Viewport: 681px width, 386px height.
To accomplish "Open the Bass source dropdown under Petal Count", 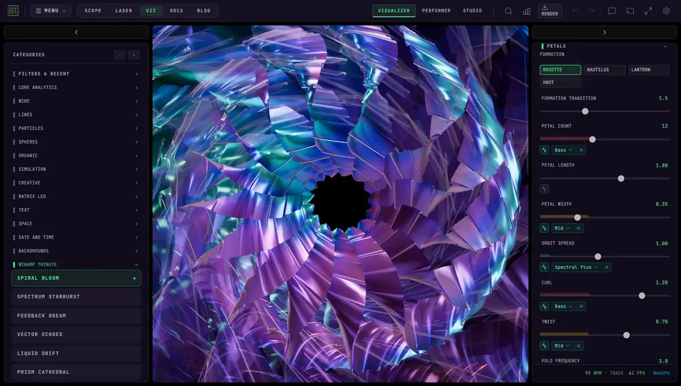I will pos(563,150).
